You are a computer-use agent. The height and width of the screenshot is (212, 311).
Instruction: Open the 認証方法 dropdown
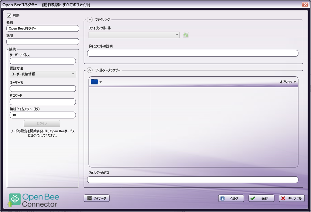tap(43, 74)
